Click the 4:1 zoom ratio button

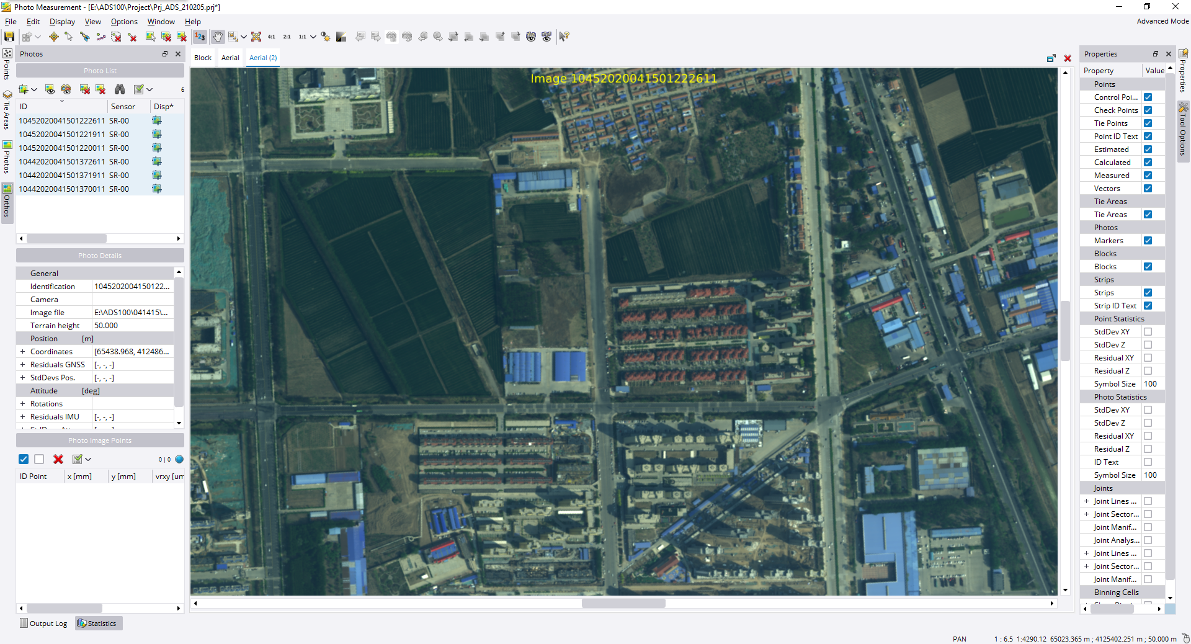click(x=272, y=37)
